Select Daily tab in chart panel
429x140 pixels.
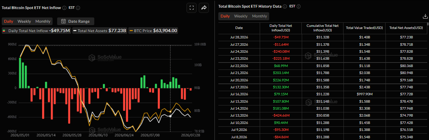click(x=8, y=21)
